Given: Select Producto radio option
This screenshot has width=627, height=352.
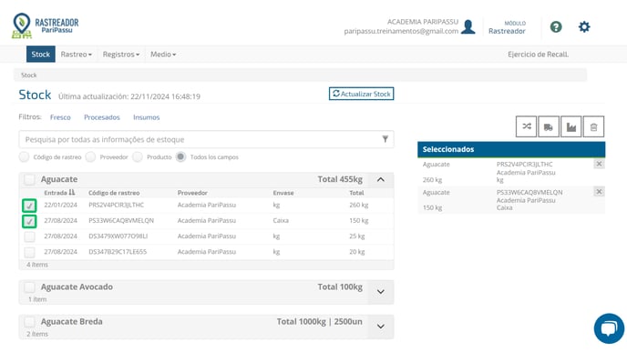Looking at the screenshot, I should point(138,156).
